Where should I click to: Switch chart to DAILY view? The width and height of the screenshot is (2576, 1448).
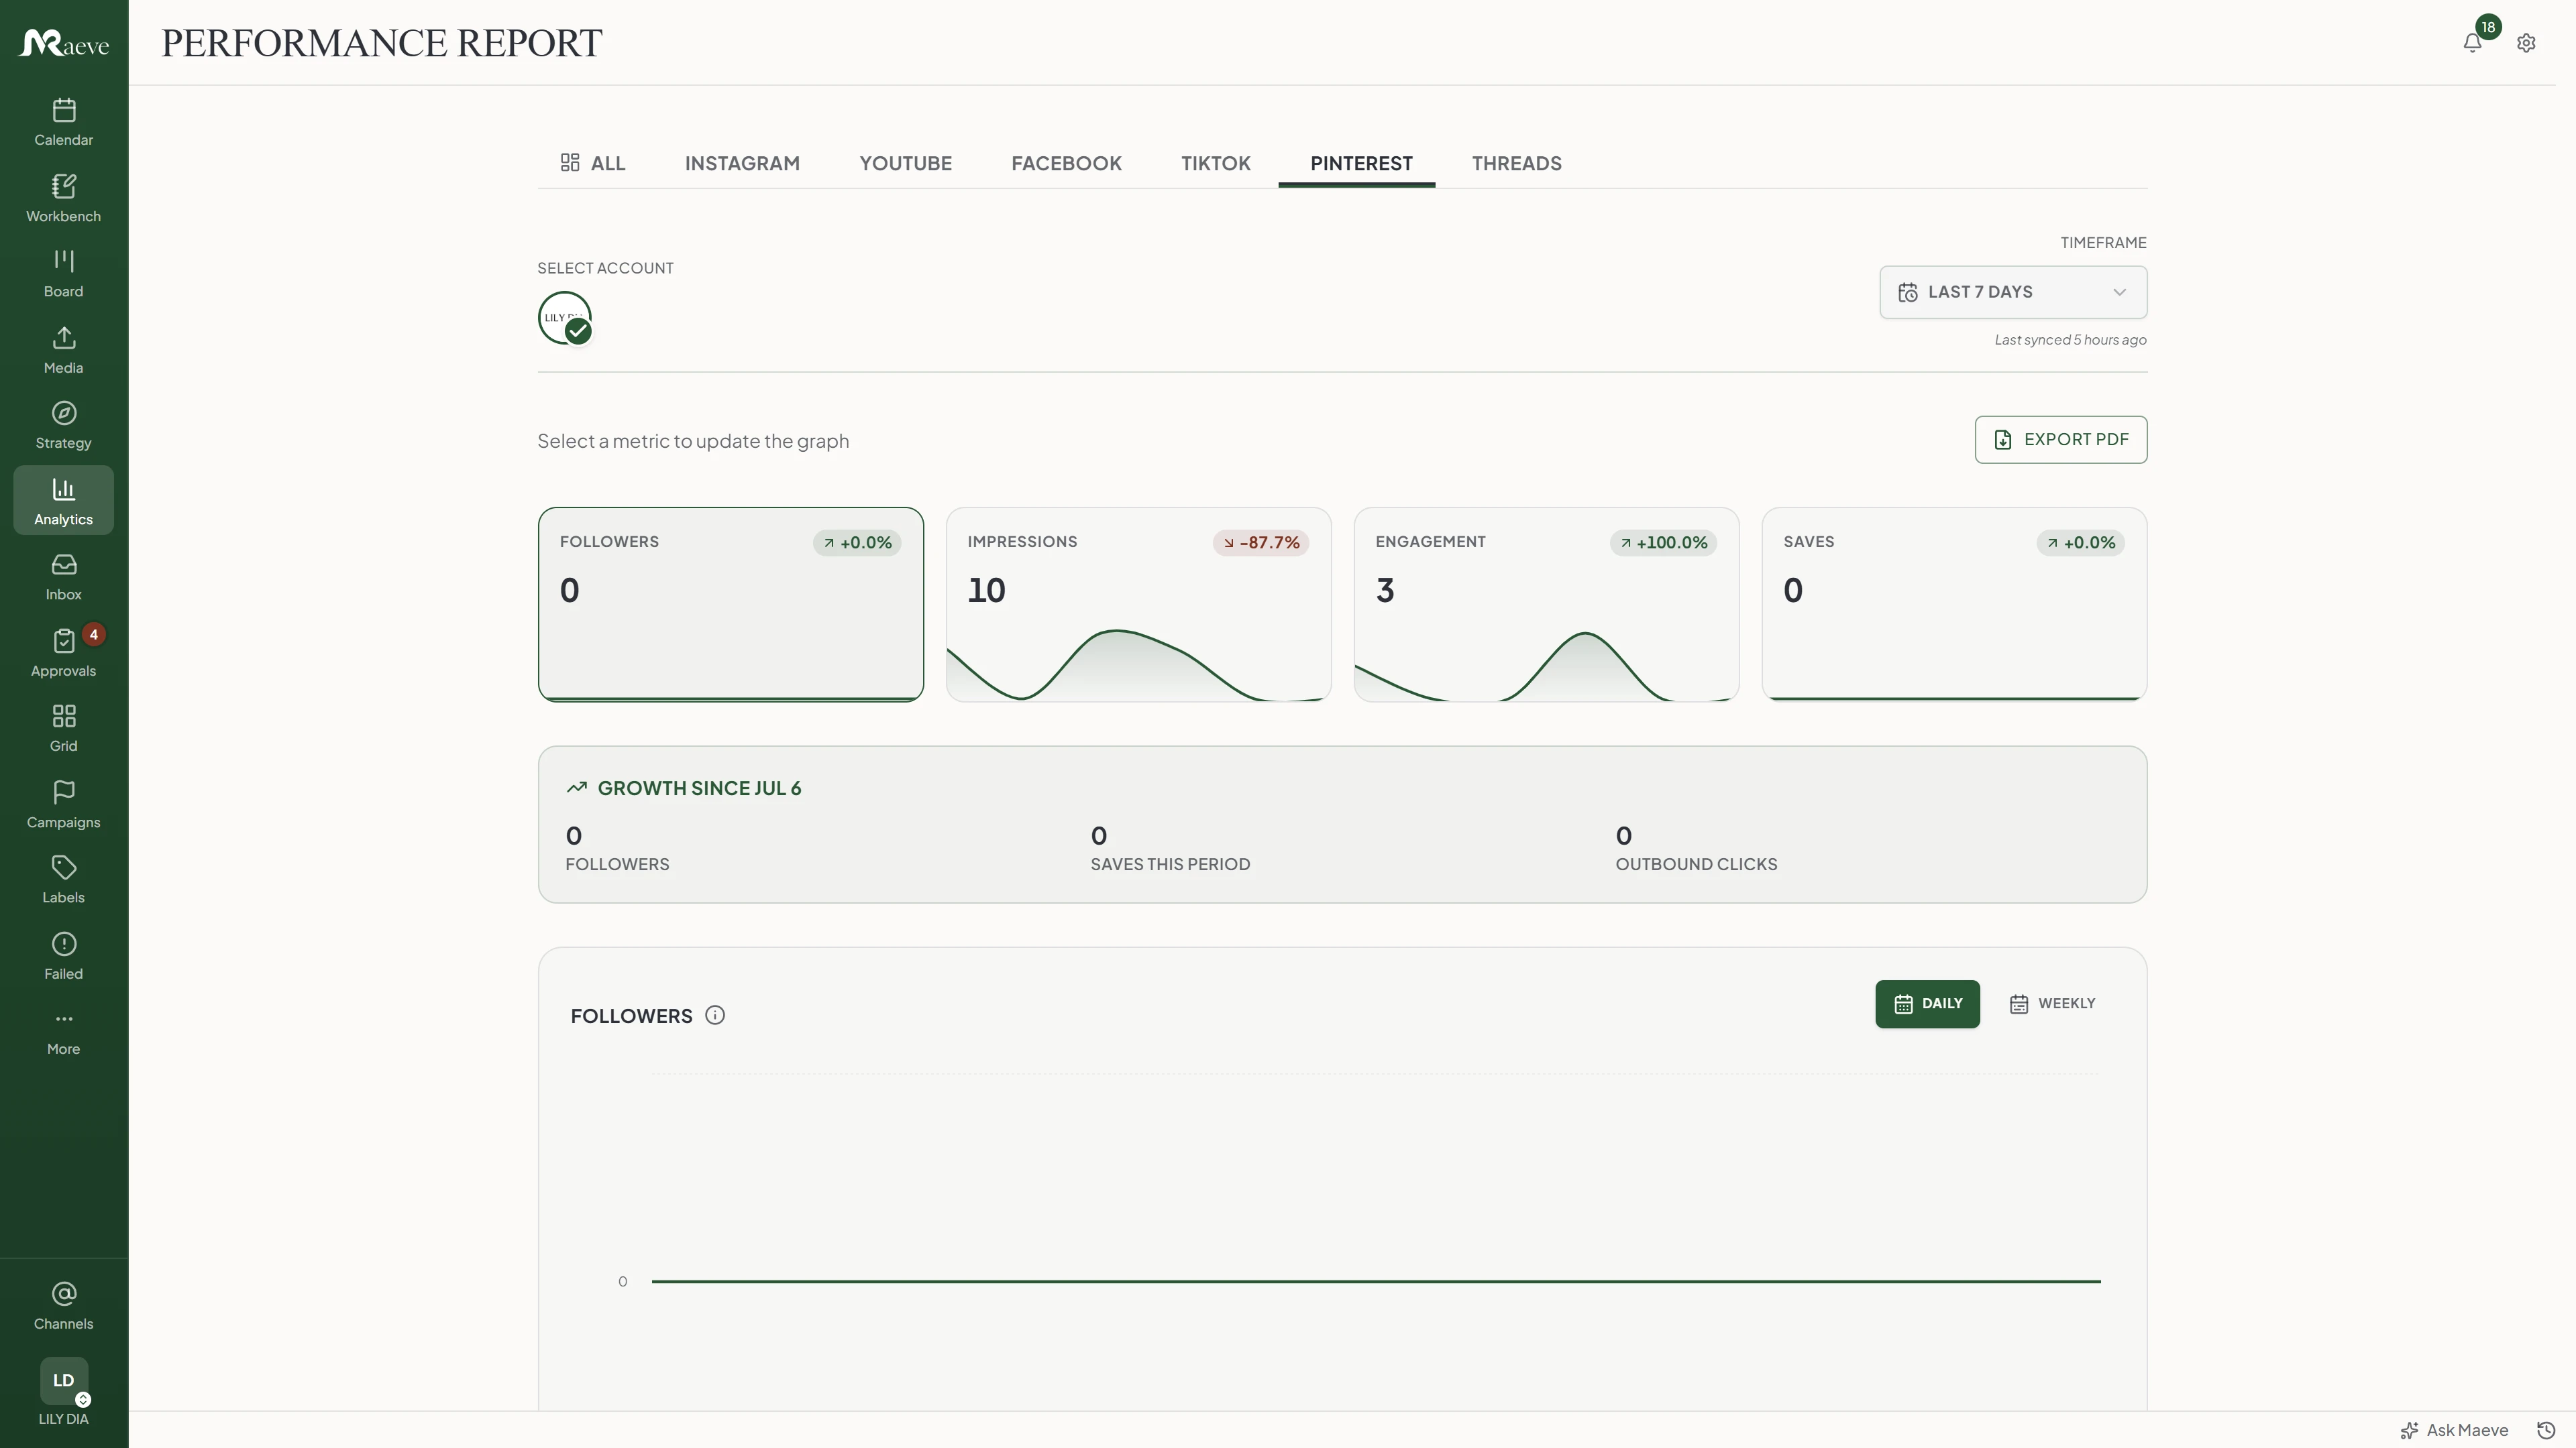[1927, 1004]
